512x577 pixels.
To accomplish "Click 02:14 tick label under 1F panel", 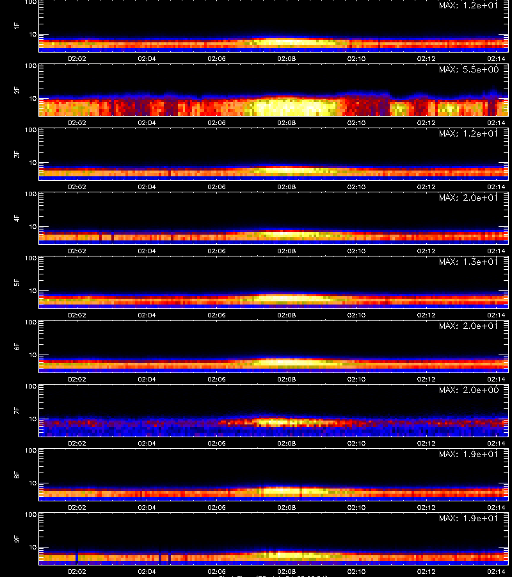I will 496,58.
